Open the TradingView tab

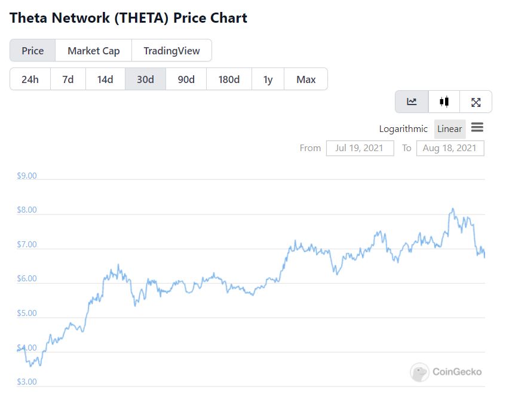(x=171, y=51)
